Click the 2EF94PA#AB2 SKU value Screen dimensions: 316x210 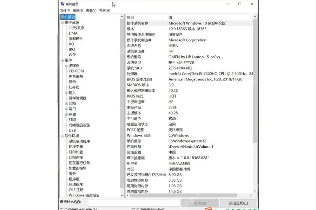pyautogui.click(x=180, y=68)
